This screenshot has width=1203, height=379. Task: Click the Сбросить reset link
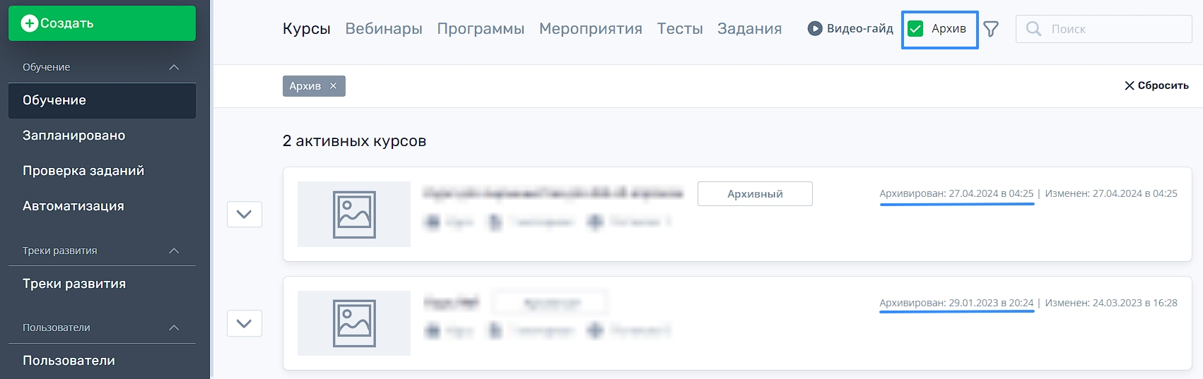[1156, 85]
